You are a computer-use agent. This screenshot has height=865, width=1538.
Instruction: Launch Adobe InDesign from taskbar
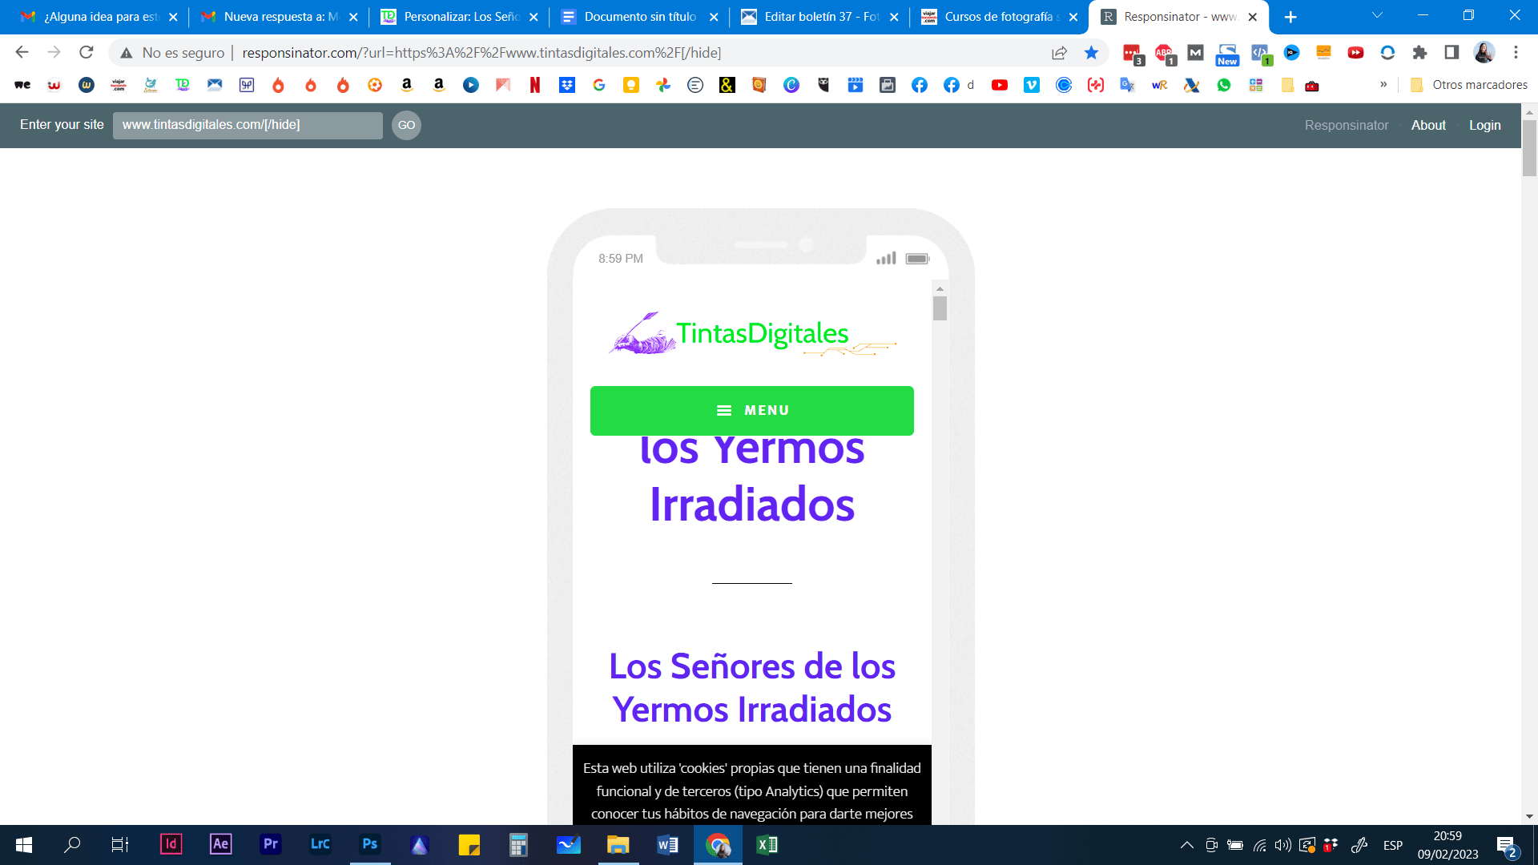[171, 844]
